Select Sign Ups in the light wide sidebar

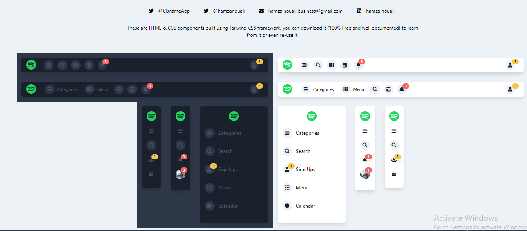[x=299, y=170]
